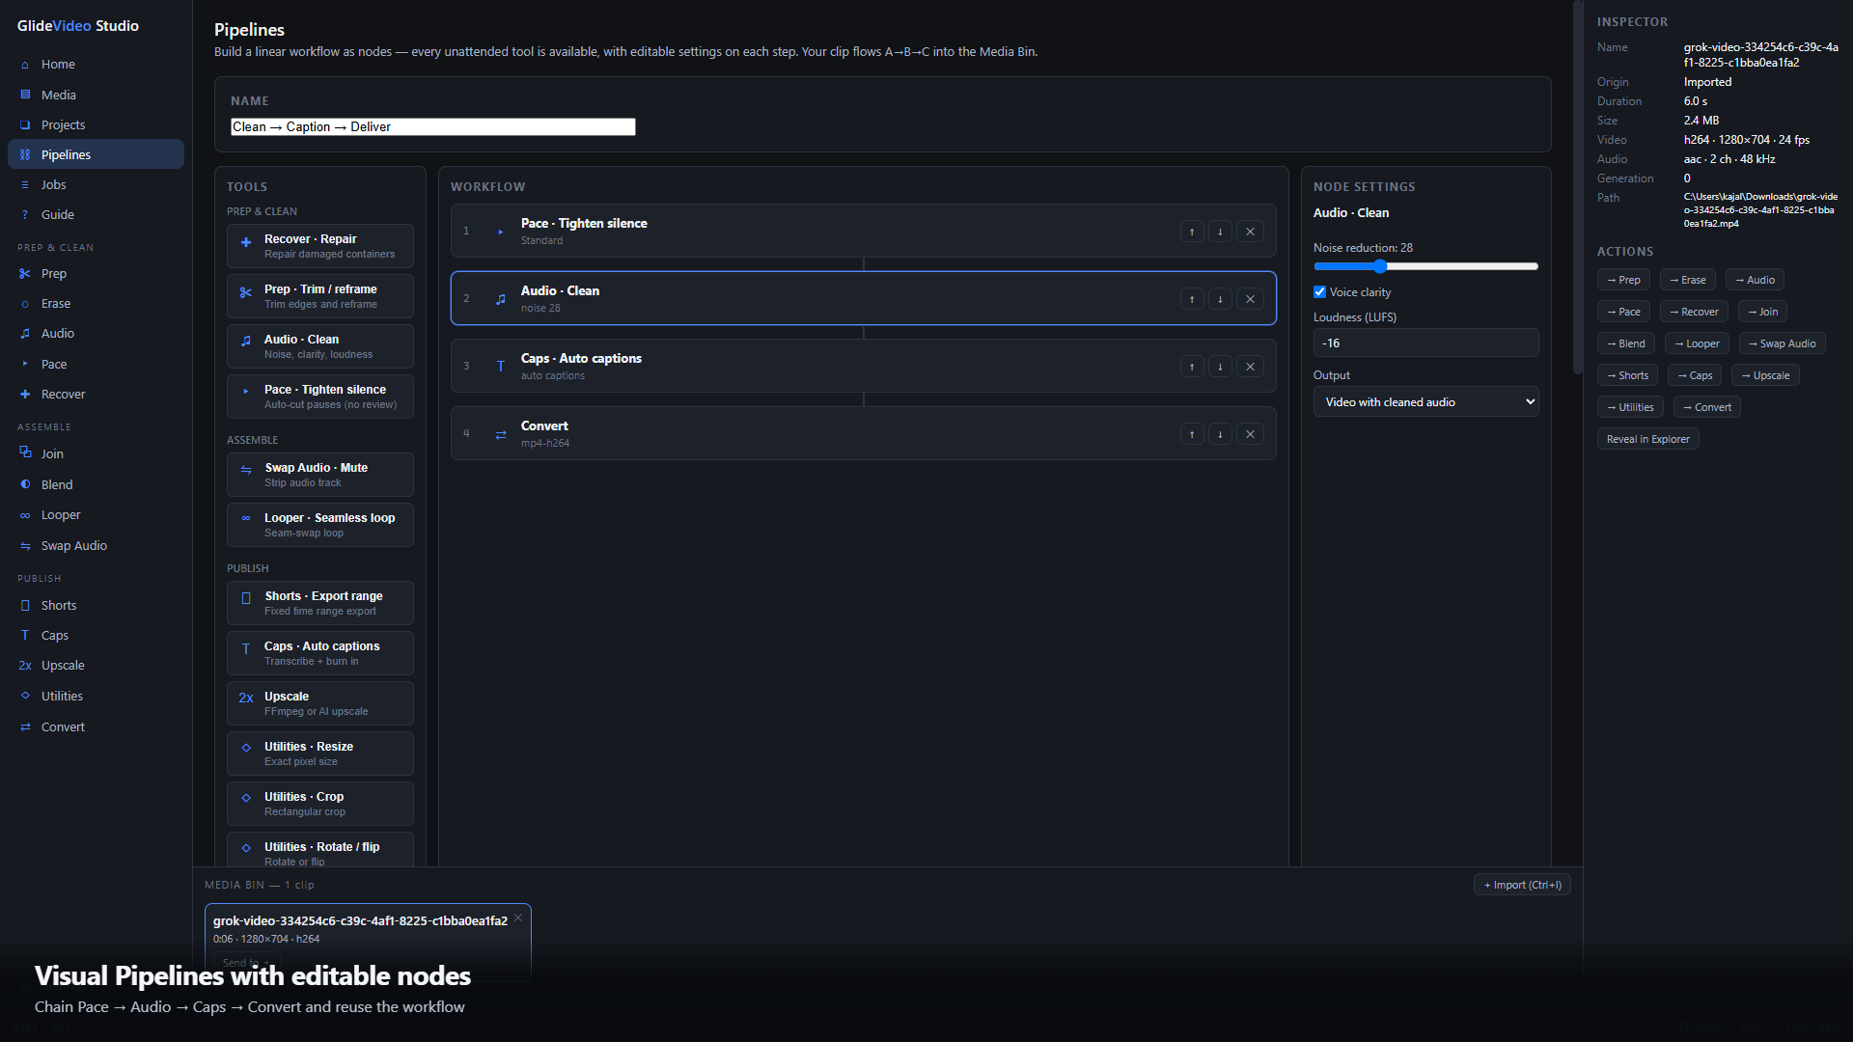
Task: Click the Join icon in sidebar
Action: (x=25, y=452)
